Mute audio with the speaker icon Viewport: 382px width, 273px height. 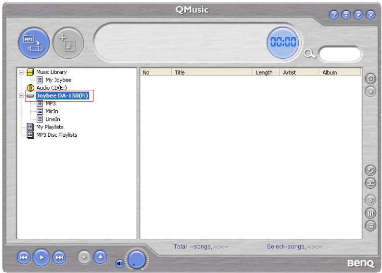coord(120,263)
